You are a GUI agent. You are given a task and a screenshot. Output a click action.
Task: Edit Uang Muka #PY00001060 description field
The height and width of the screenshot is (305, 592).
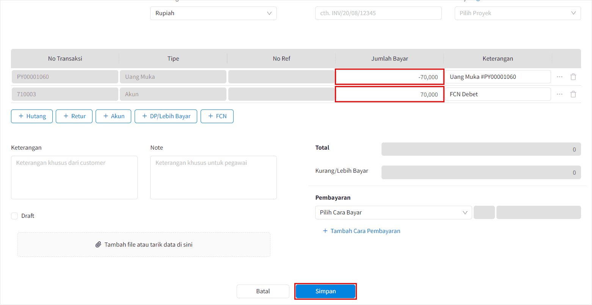coord(498,77)
